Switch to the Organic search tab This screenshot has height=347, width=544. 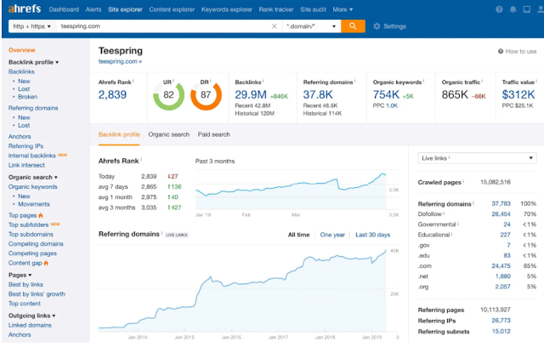(x=169, y=134)
